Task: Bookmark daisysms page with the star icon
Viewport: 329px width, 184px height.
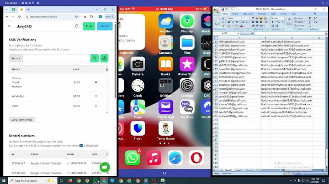Action: click(x=76, y=17)
